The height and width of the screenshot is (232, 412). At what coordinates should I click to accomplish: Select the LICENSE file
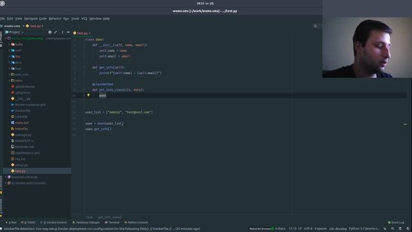[x=21, y=117]
